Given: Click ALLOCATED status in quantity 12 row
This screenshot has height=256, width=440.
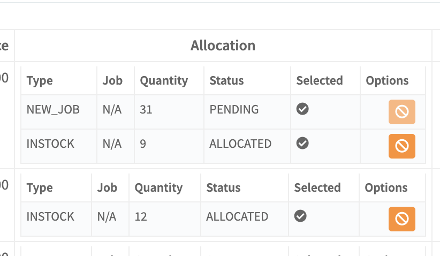Looking at the screenshot, I should 237,216.
